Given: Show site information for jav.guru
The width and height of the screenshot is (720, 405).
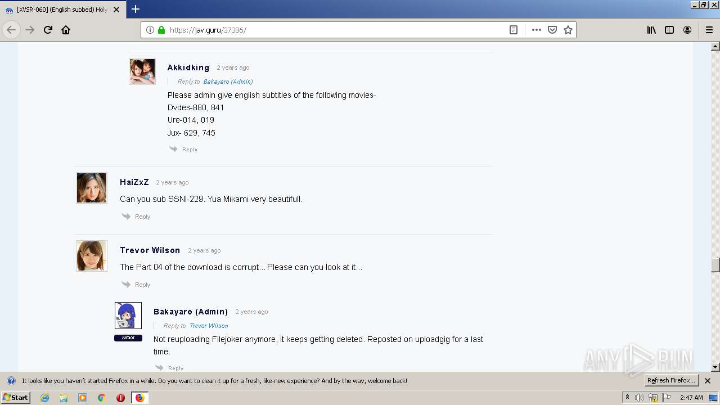Looking at the screenshot, I should point(150,30).
